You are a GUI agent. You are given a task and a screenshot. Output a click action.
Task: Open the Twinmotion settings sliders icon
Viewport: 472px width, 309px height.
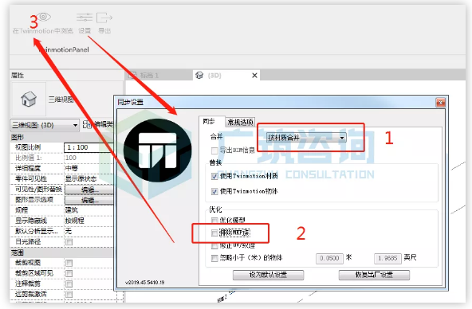(85, 18)
